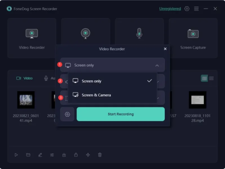Click the share export icon

tap(76, 155)
